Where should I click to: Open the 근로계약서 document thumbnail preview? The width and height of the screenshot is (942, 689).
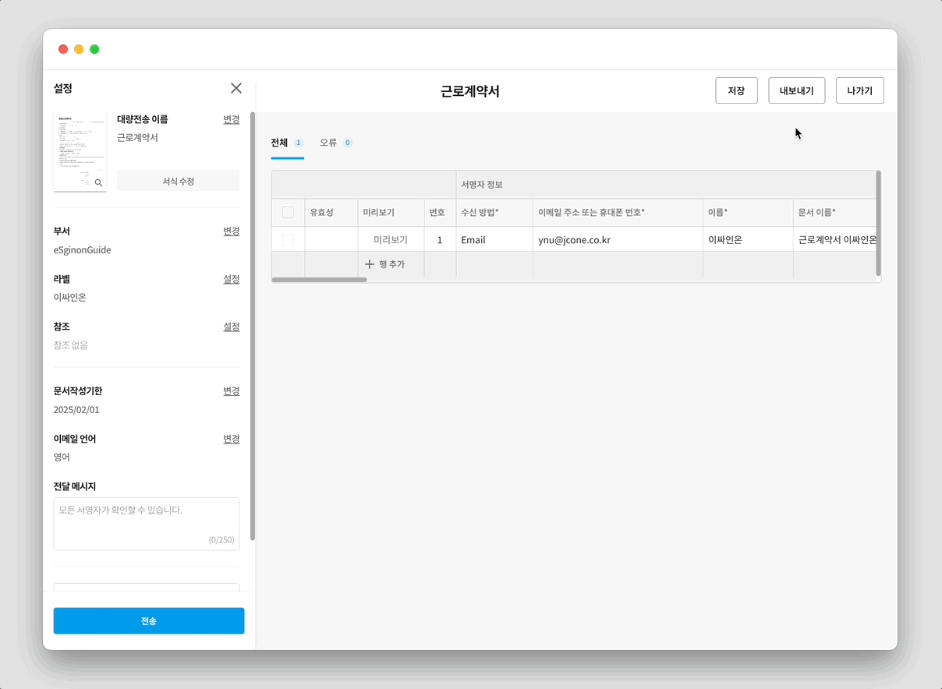80,152
